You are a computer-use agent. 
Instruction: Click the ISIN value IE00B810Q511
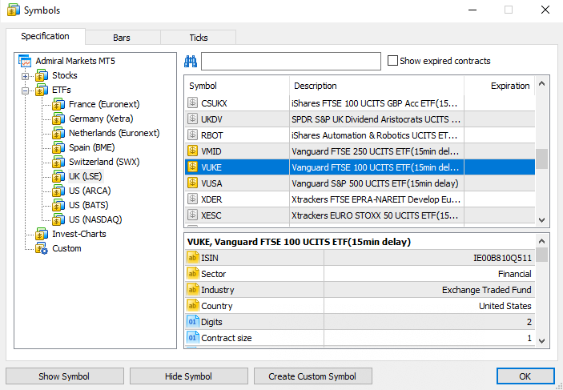point(502,258)
